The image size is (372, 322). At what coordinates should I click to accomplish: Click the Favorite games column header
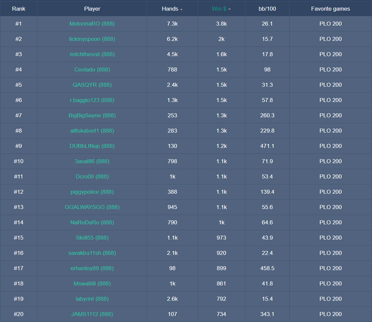click(331, 9)
